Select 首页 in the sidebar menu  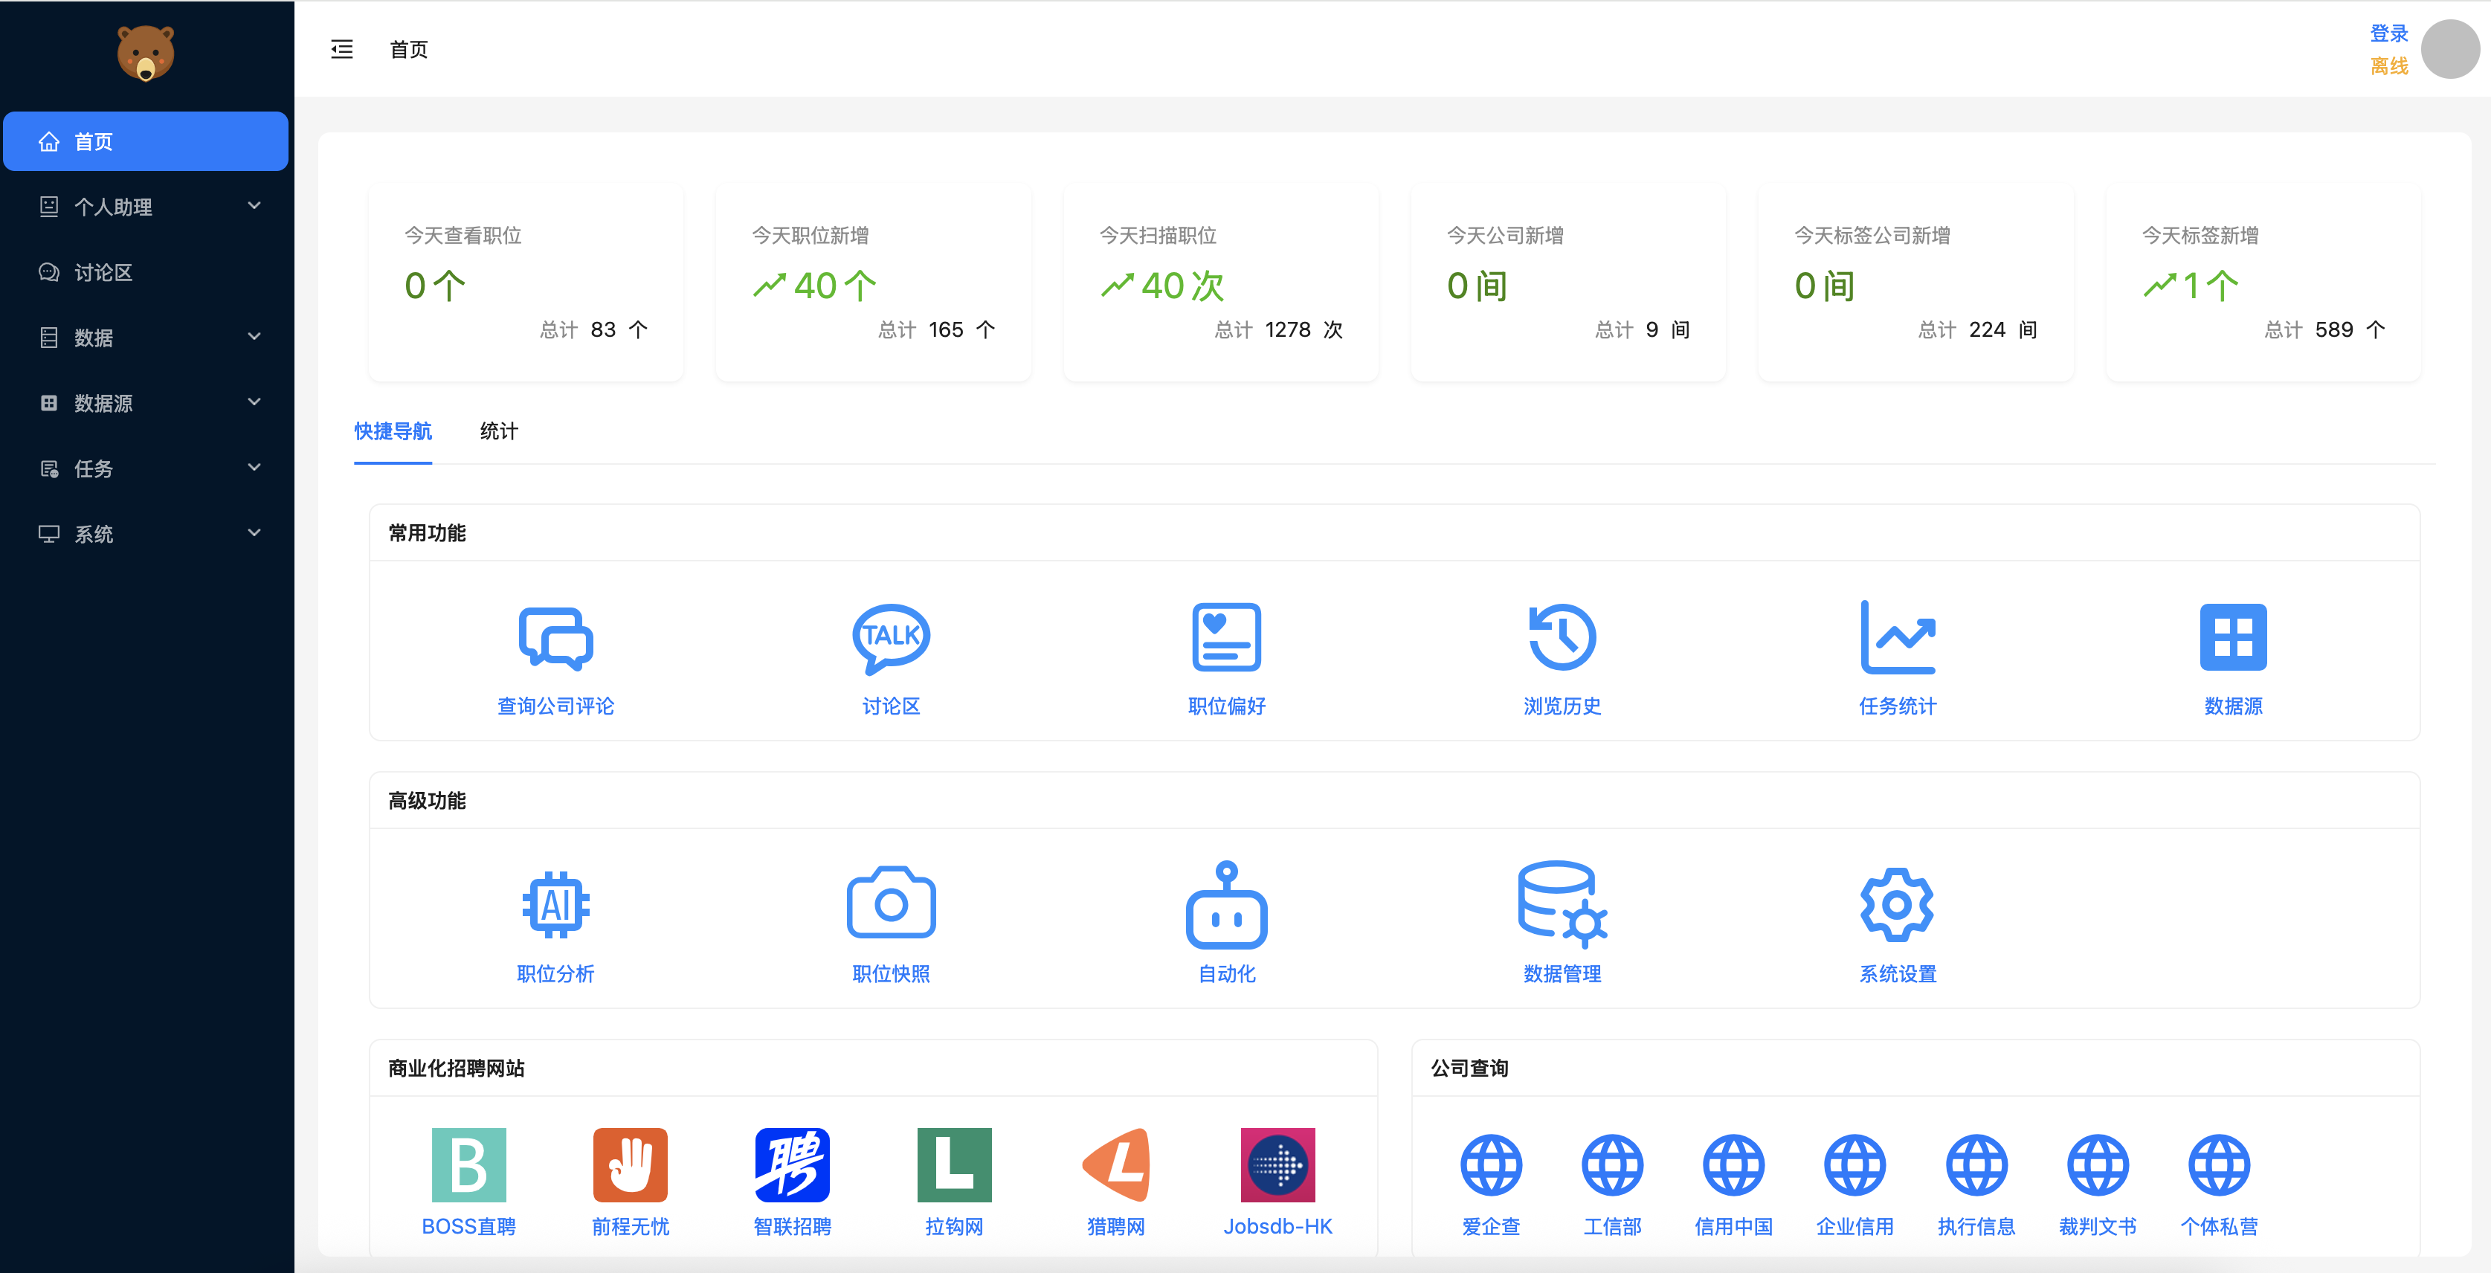click(x=146, y=141)
